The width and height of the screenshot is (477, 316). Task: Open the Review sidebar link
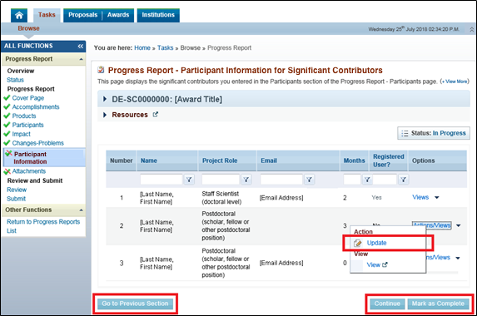pos(17,190)
